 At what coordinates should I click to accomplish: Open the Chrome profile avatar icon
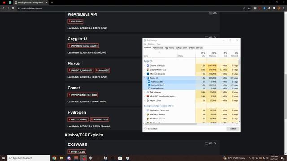279,8
